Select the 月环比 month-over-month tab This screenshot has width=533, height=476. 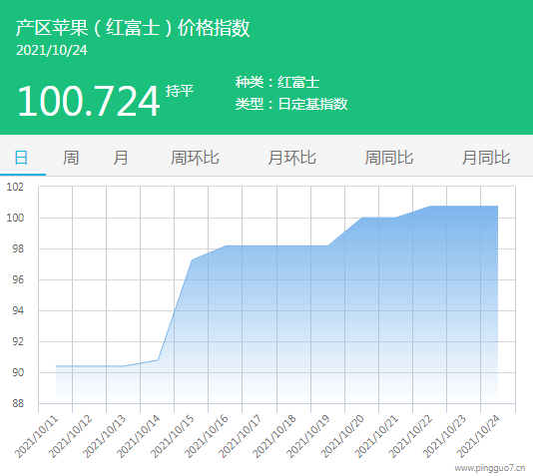(292, 158)
